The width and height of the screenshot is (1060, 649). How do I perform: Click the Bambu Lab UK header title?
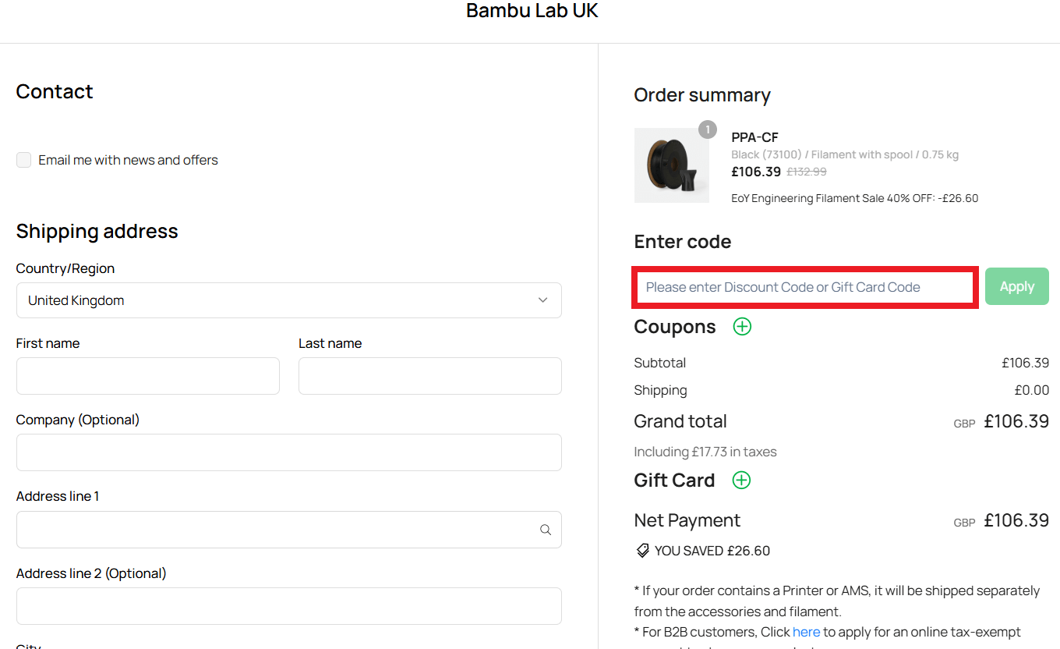532,11
